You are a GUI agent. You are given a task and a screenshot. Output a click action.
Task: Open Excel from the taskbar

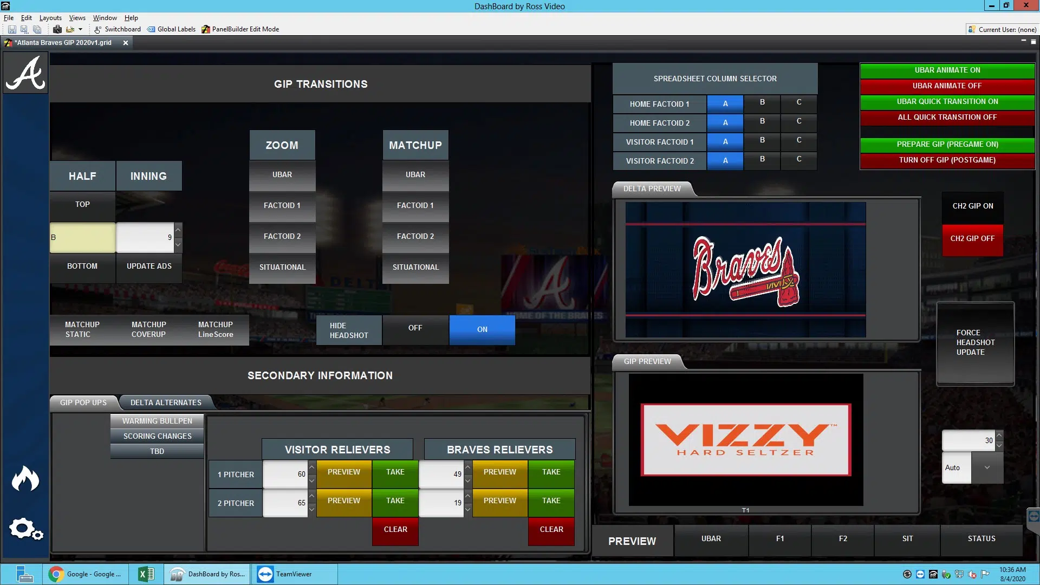146,574
